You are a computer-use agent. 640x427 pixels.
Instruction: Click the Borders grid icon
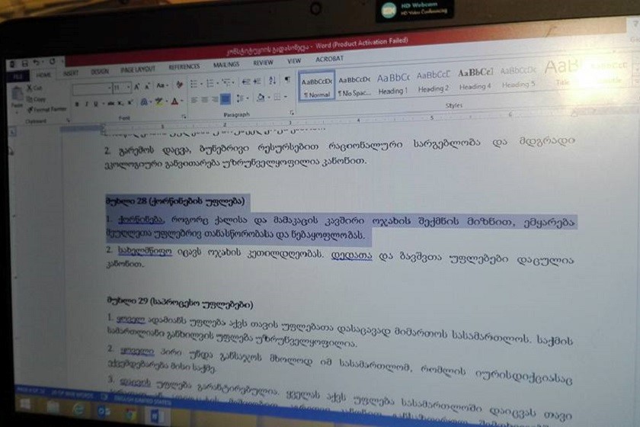[277, 98]
